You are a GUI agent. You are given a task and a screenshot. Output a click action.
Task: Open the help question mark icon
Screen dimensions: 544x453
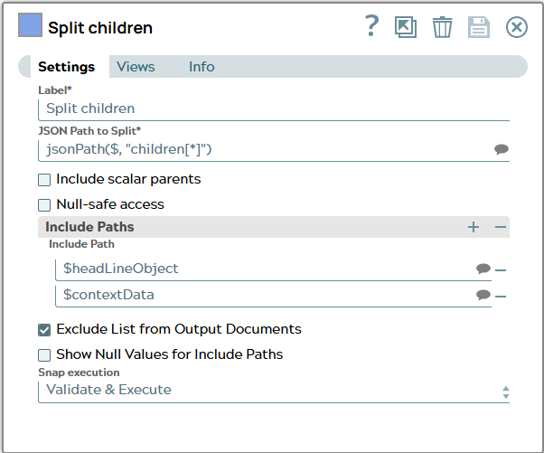[x=371, y=26]
